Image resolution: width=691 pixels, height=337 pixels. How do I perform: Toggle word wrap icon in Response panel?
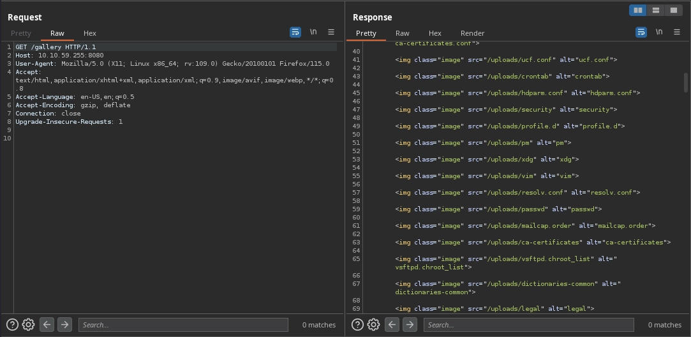pos(641,32)
